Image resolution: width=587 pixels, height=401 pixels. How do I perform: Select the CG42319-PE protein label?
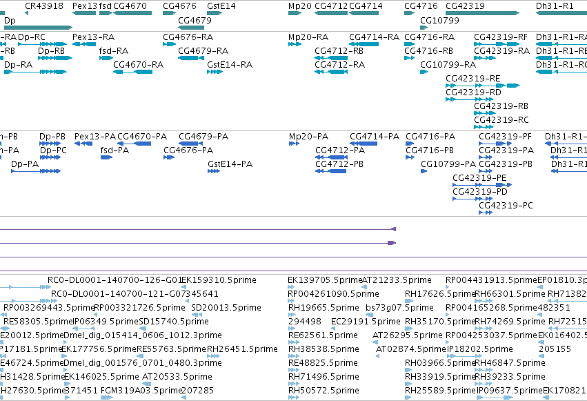(479, 178)
